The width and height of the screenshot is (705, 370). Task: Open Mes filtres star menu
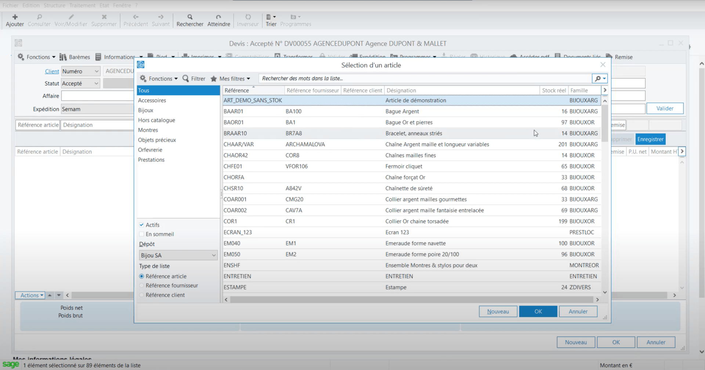(214, 78)
